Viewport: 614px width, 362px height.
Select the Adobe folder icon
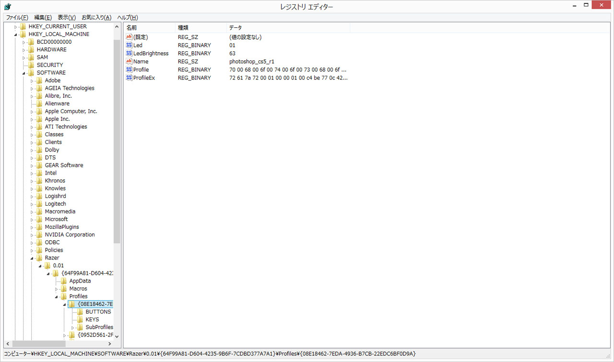(39, 81)
